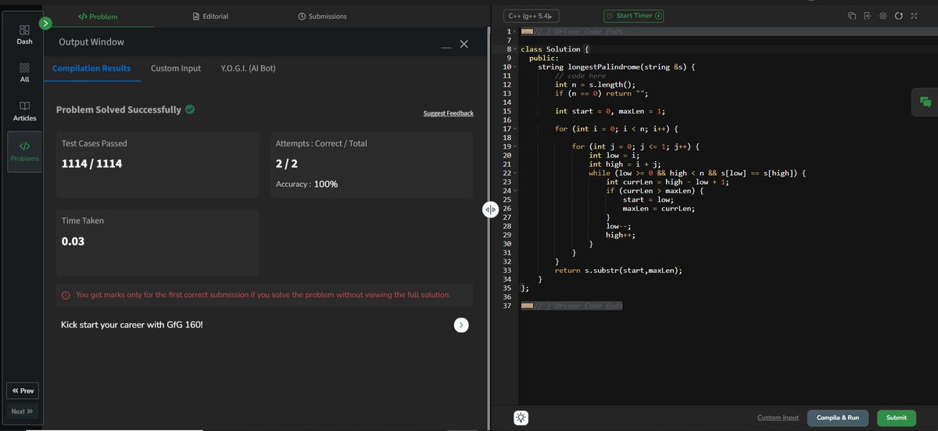The height and width of the screenshot is (431, 938).
Task: Click the Problem Solved Successfully heading
Action: pyautogui.click(x=119, y=110)
